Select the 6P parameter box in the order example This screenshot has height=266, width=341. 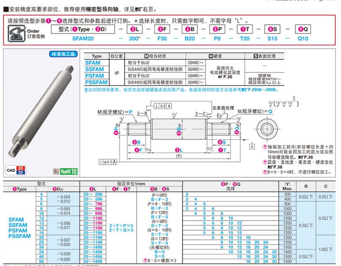(x=217, y=29)
